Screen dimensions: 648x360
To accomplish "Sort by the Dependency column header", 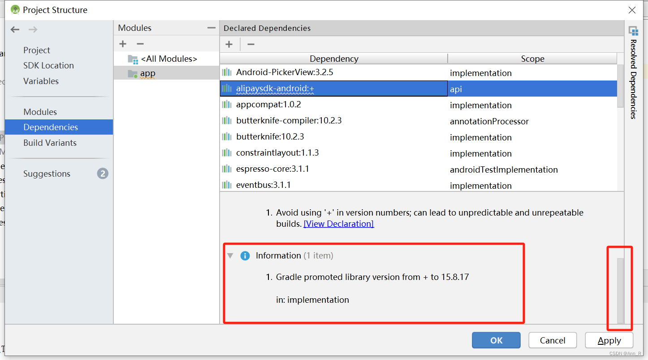I will click(334, 59).
